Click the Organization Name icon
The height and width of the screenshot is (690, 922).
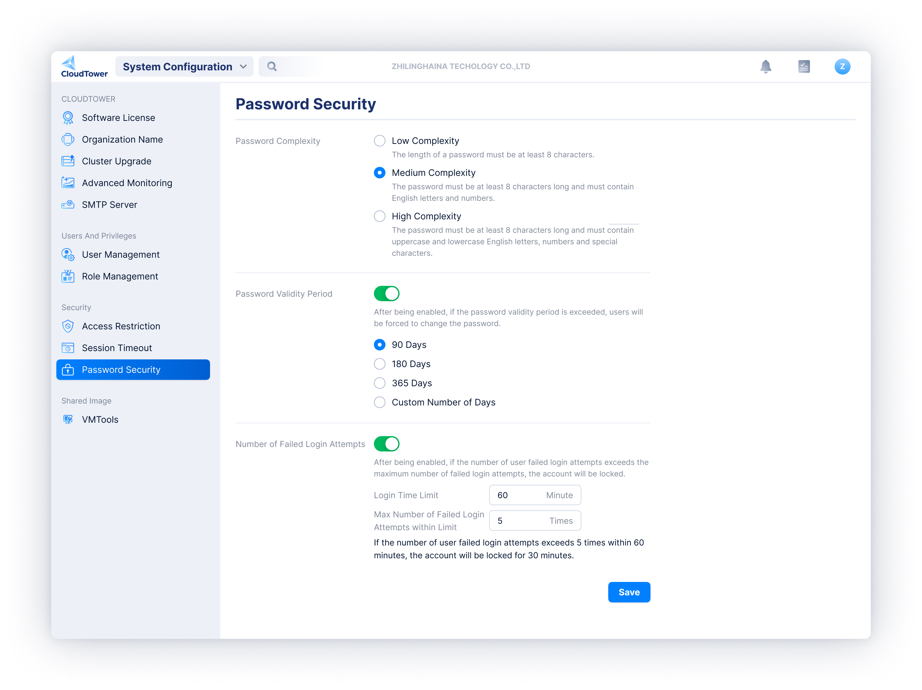coord(68,139)
